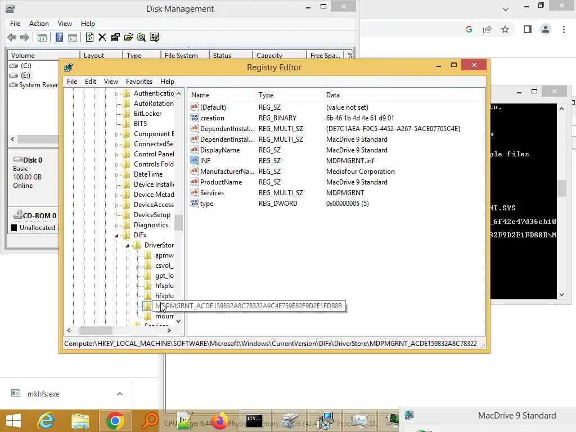Select the DisplayName registry value
The image size is (576, 432).
tap(220, 150)
